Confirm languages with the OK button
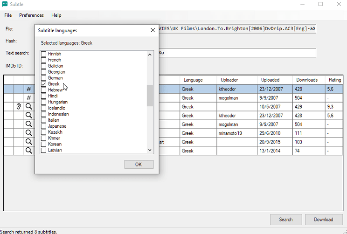 (x=139, y=165)
